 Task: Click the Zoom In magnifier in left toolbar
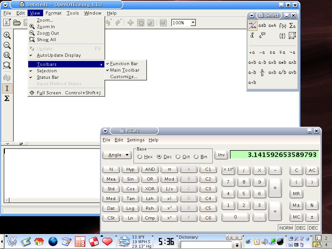click(7, 35)
